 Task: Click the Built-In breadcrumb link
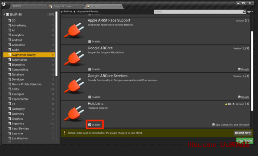point(68,12)
